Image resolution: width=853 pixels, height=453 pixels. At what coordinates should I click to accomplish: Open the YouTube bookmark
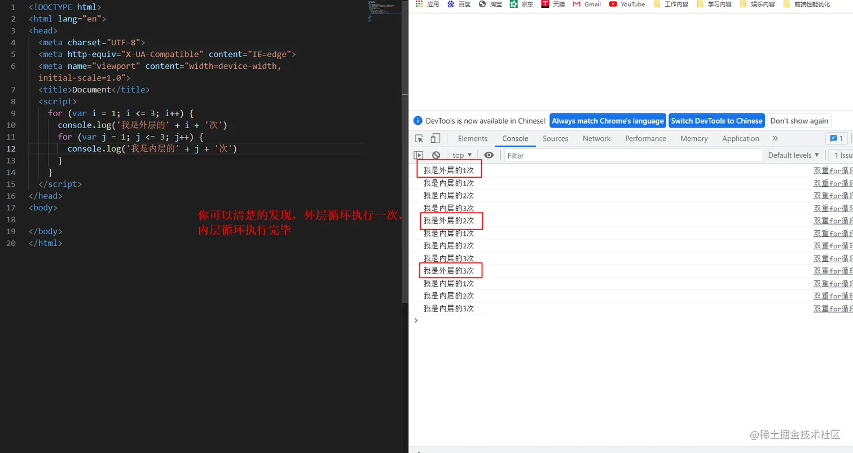pyautogui.click(x=627, y=4)
